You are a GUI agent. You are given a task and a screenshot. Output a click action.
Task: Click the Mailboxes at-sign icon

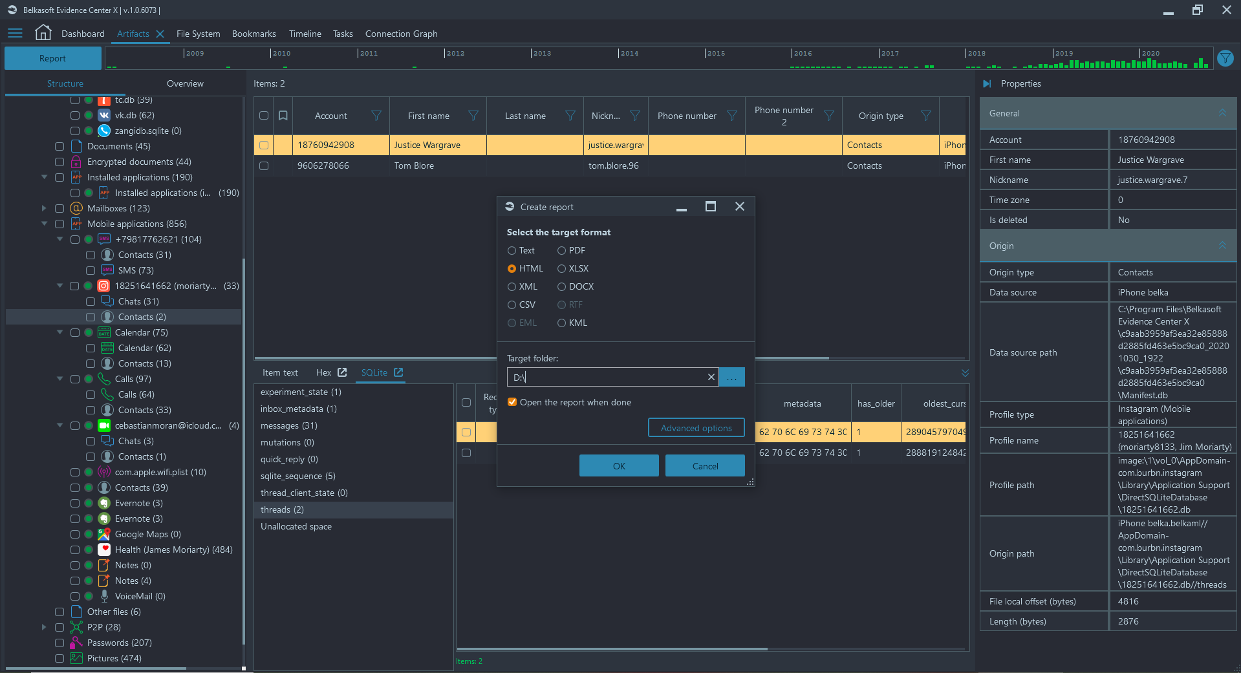[76, 208]
